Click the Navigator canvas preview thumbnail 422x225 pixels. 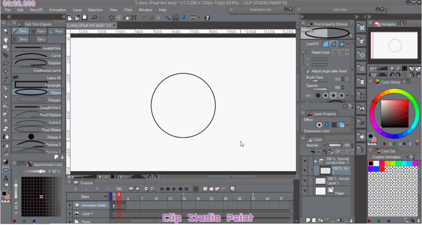394,46
